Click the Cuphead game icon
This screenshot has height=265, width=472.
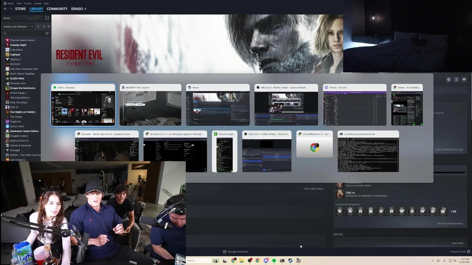(7, 54)
